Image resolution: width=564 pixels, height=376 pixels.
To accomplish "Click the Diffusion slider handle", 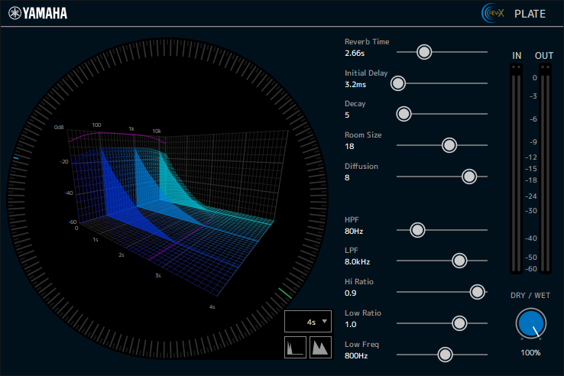I will [469, 177].
